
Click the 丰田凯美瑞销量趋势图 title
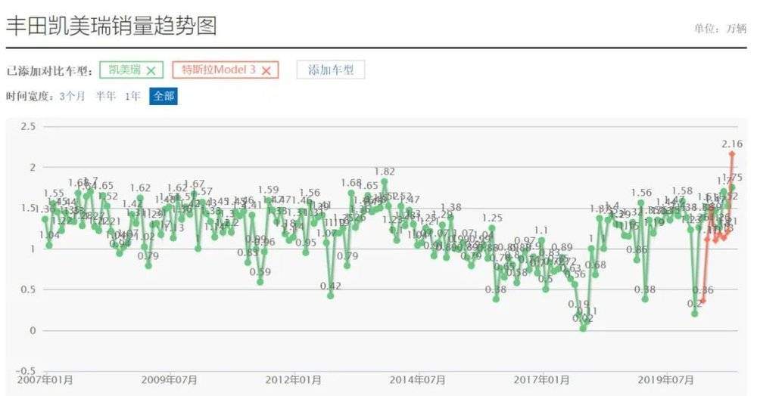click(x=111, y=26)
